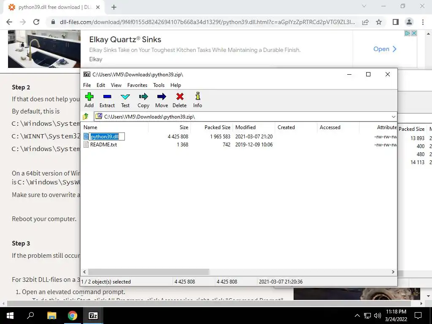The image size is (432, 324).
Task: Click the Chrome back arrow
Action: tap(9, 22)
